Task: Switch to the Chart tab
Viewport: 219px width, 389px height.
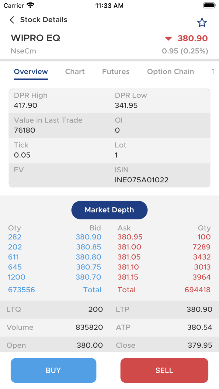Action: coord(75,72)
